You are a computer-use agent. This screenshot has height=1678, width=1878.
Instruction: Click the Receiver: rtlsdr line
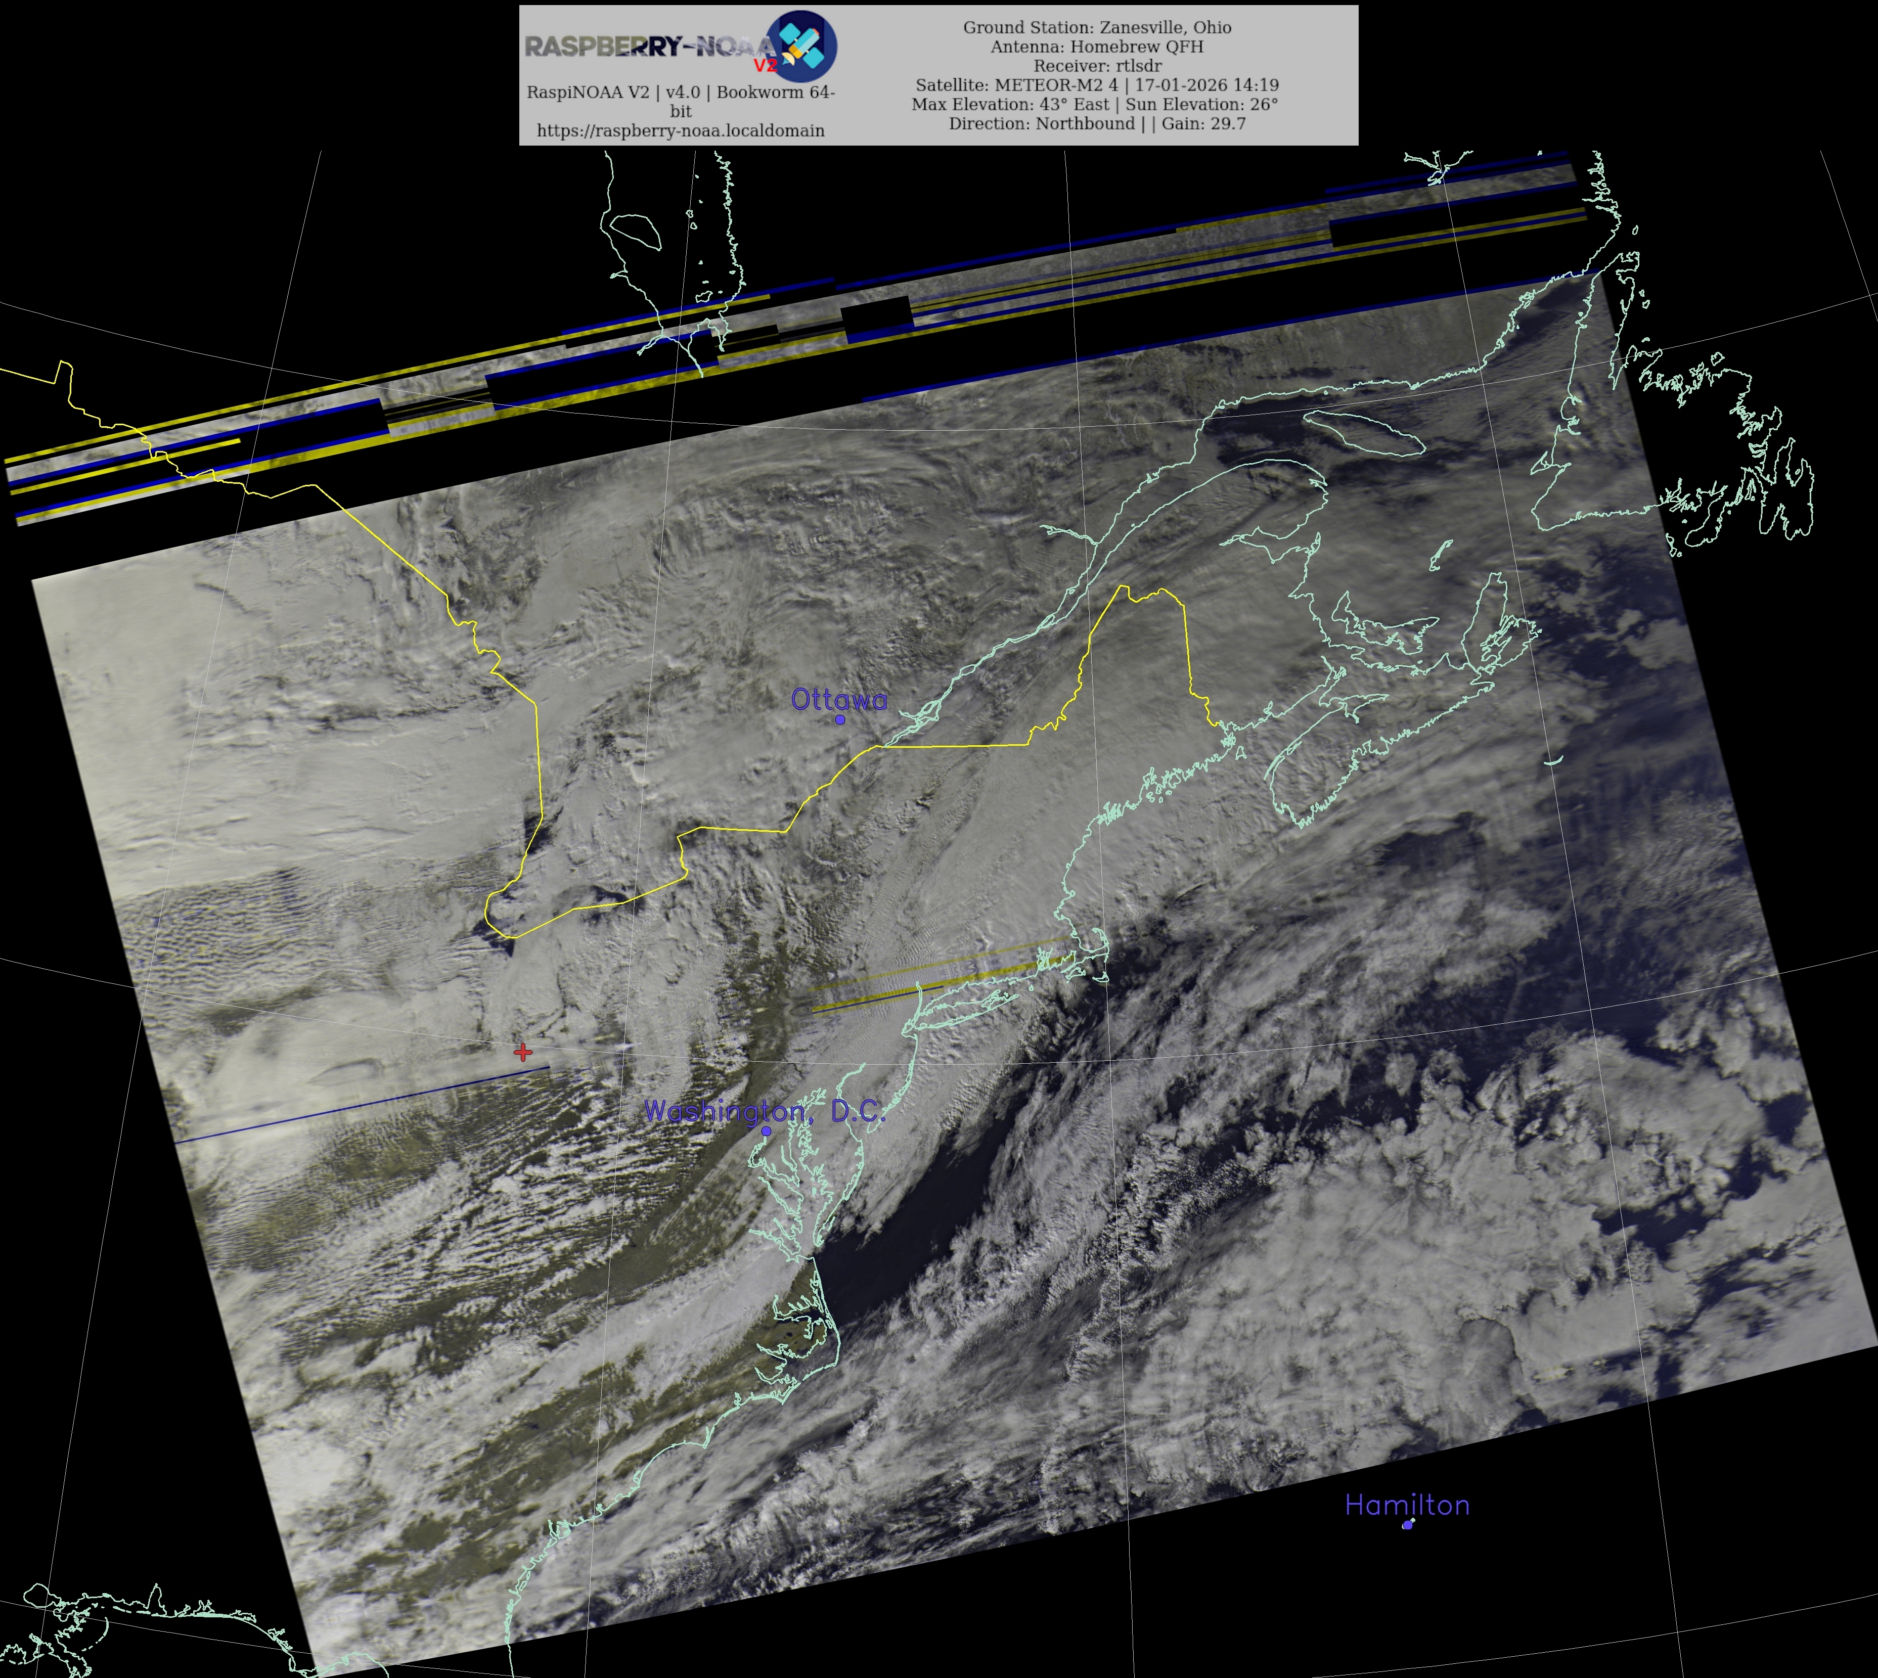coord(1097,65)
